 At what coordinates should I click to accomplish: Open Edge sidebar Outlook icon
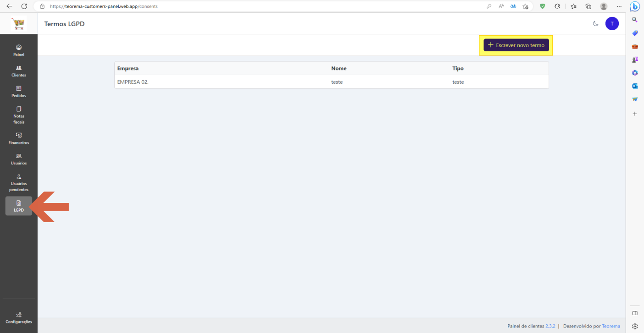[635, 86]
